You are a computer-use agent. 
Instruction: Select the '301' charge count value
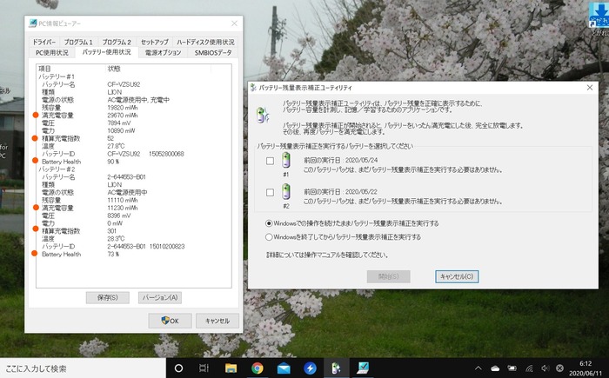[x=112, y=231]
